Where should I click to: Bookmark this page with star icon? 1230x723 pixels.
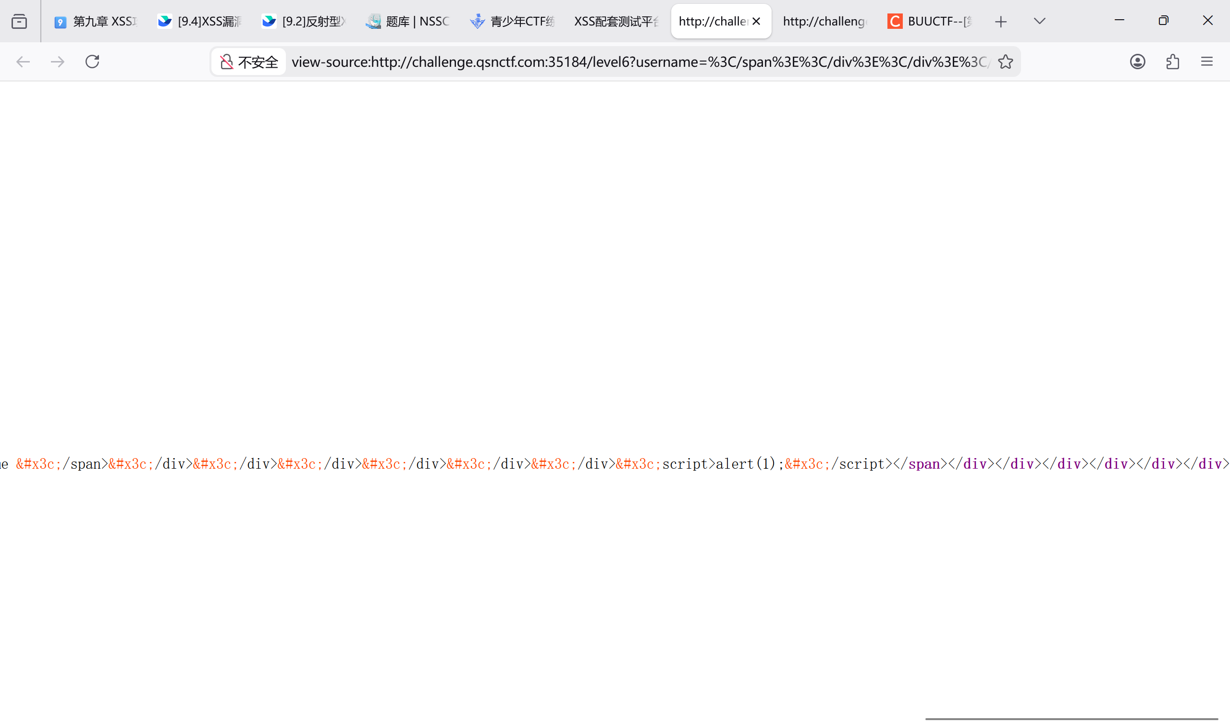coord(1005,62)
